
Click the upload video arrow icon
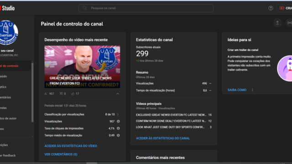click(277, 23)
